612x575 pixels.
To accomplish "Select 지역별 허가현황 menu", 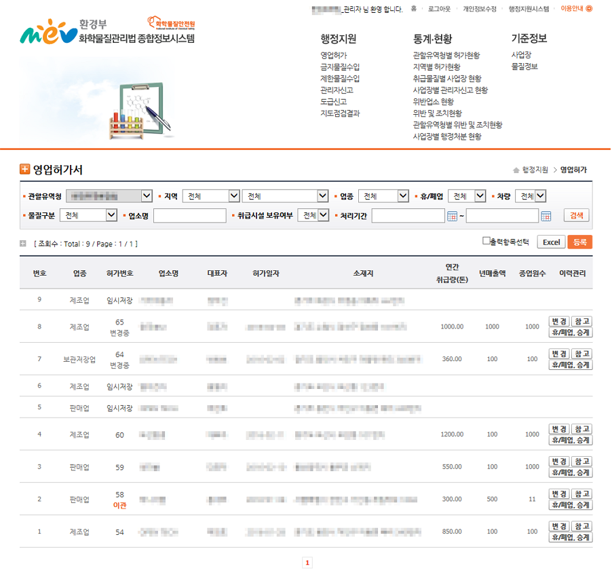I will tap(437, 67).
